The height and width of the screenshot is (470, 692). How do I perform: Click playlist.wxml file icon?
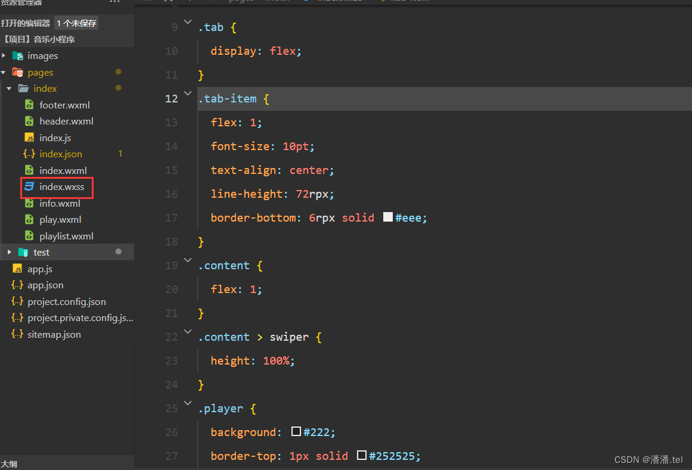[29, 236]
